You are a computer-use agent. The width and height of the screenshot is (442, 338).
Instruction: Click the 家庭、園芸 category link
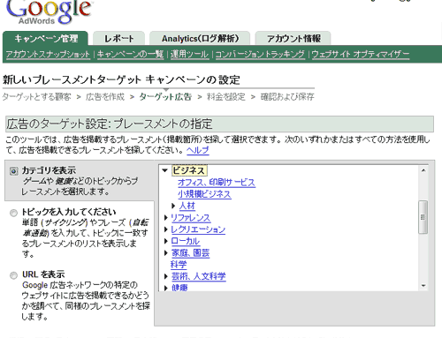pos(190,252)
